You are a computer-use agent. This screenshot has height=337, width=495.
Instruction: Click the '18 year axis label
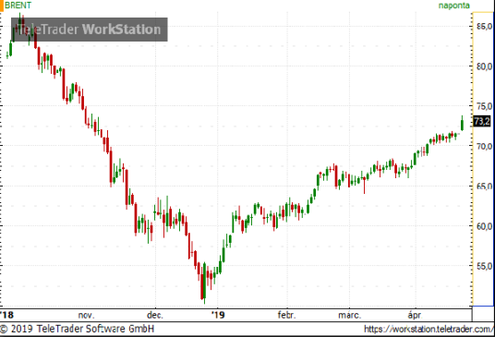pyautogui.click(x=7, y=315)
